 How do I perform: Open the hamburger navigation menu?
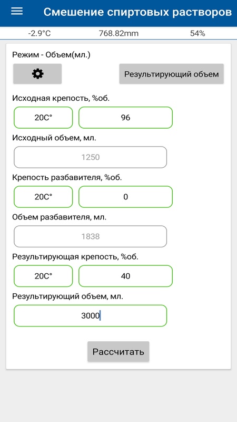pos(17,11)
